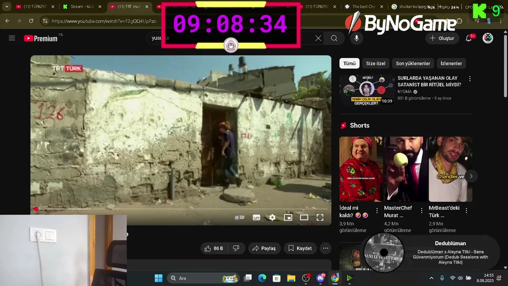Toggle the autoplay switch in player
This screenshot has height=286, width=508.
(x=239, y=217)
